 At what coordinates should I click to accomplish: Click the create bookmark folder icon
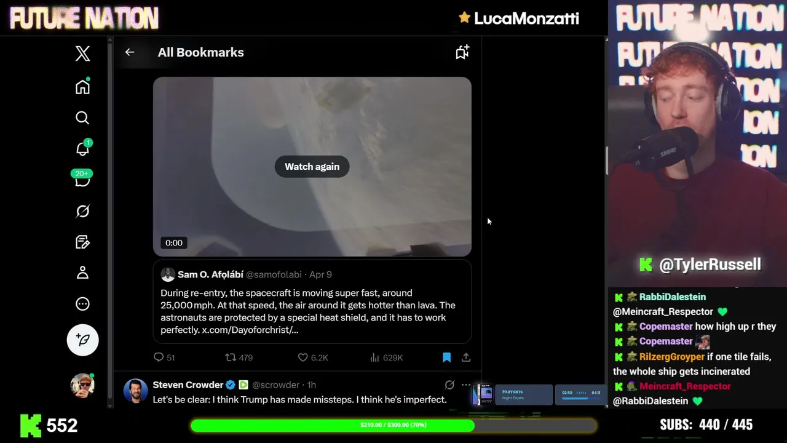tap(462, 52)
